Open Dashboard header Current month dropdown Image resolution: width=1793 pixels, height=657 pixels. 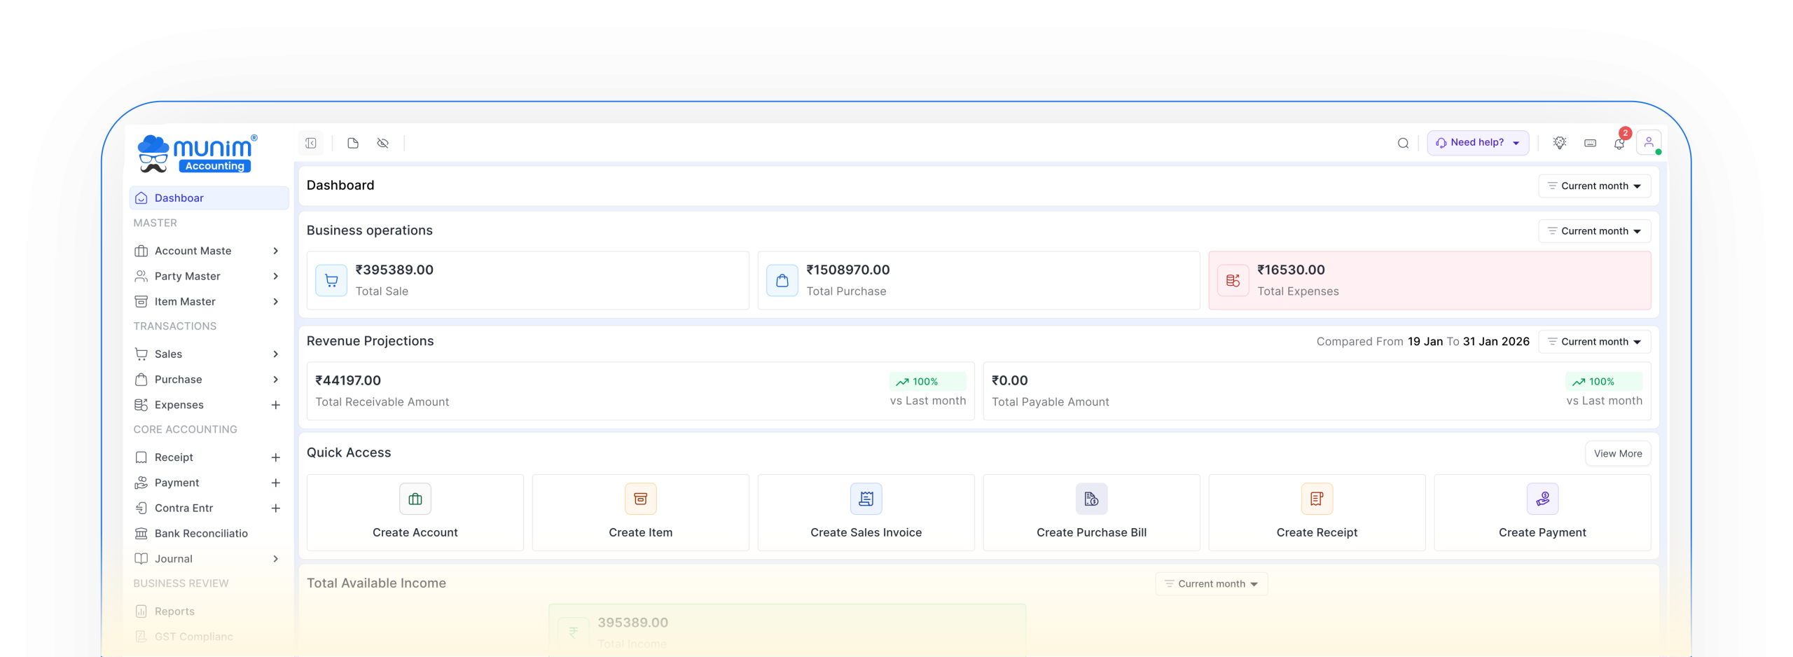point(1594,186)
